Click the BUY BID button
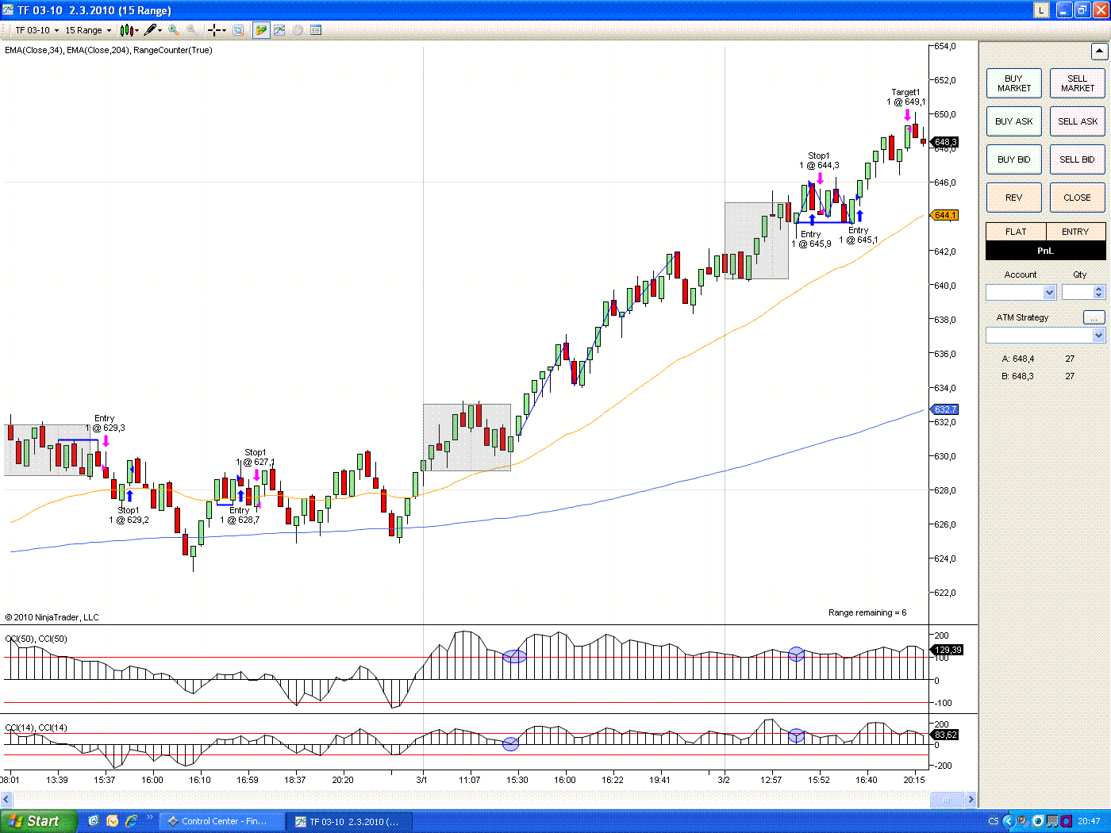This screenshot has width=1111, height=833. coord(1014,159)
